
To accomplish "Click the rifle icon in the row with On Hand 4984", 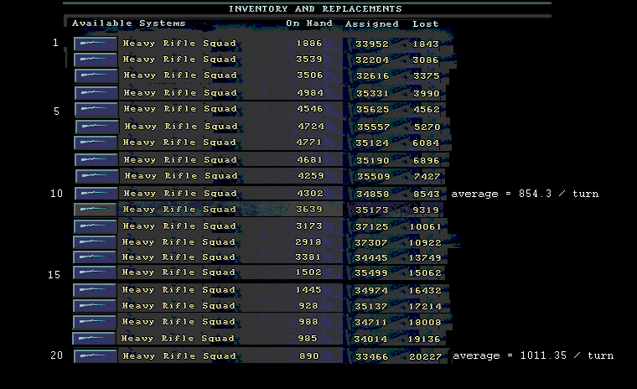I will (96, 93).
